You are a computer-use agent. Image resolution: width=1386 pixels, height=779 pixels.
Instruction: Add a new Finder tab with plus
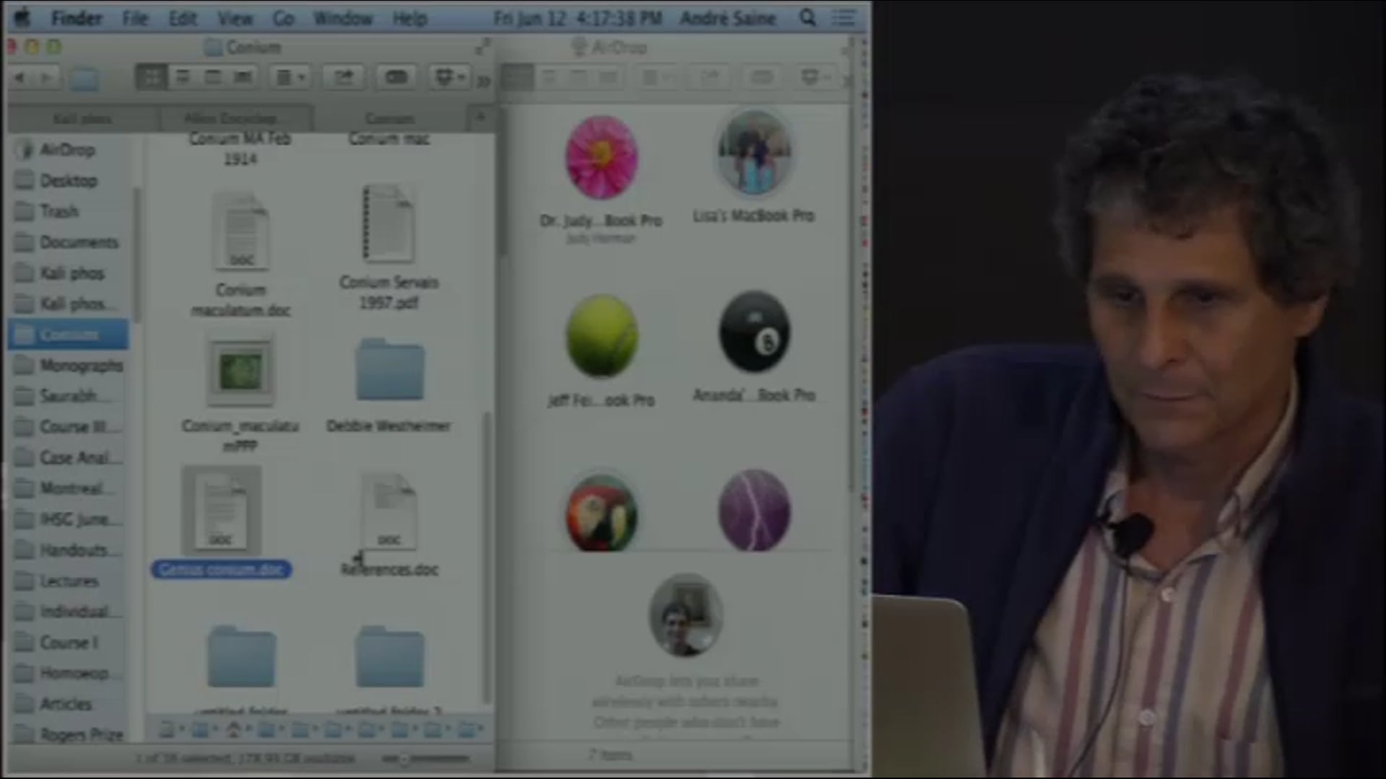pos(480,117)
